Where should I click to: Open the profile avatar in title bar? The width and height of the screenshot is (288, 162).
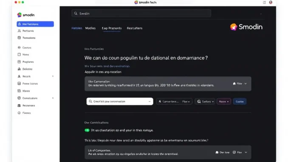click(x=271, y=3)
